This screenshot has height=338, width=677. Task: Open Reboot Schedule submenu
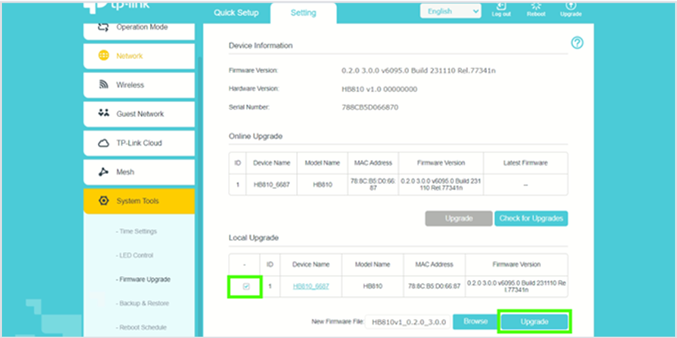coord(141,327)
